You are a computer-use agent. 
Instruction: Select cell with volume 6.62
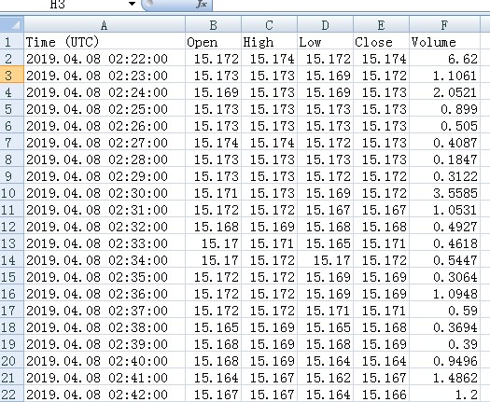444,59
